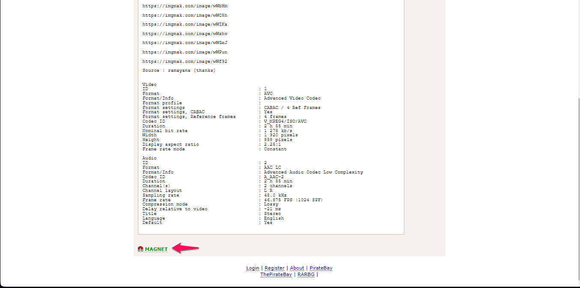580x288 pixels.
Task: Click the "Constant" frame rate mode value
Action: pyautogui.click(x=275, y=149)
